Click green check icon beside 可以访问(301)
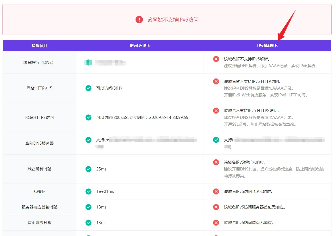 point(88,88)
